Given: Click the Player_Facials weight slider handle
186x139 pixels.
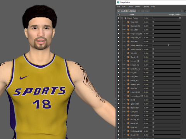Looking at the screenshot, I should (180, 18).
